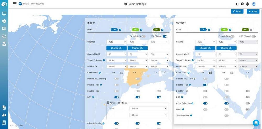Open Indoor 2.4G Min.Bitrate 1Mbps dropdown
The height and width of the screenshot is (129, 262).
click(117, 66)
